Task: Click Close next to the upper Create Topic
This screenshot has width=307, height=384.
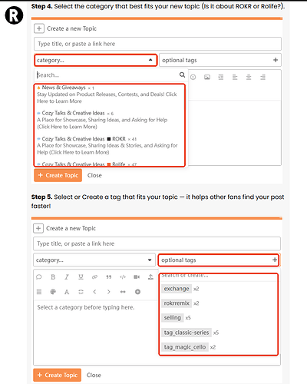Action: click(94, 175)
